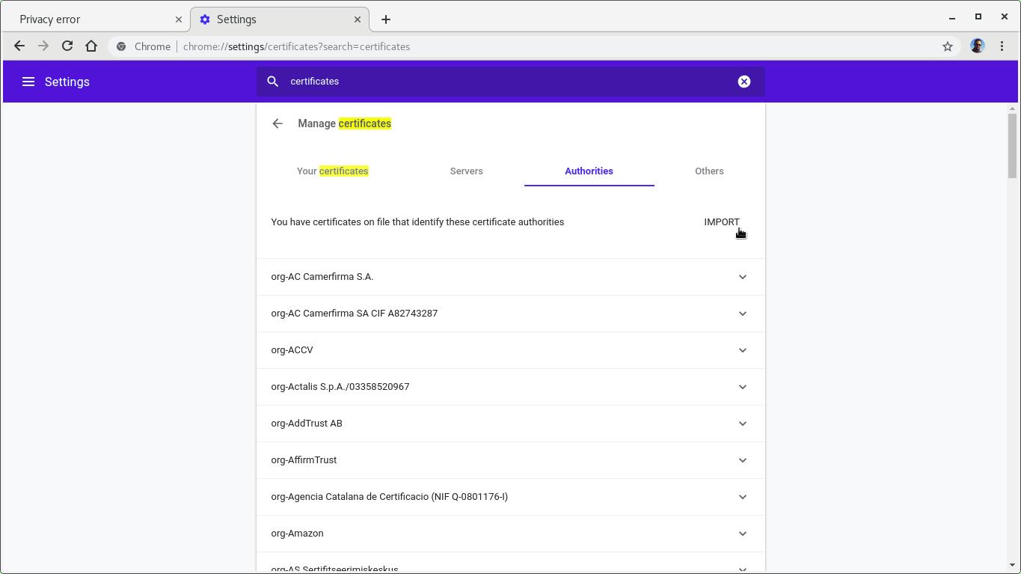Open the user profile avatar
This screenshot has width=1021, height=574.
pos(977,46)
